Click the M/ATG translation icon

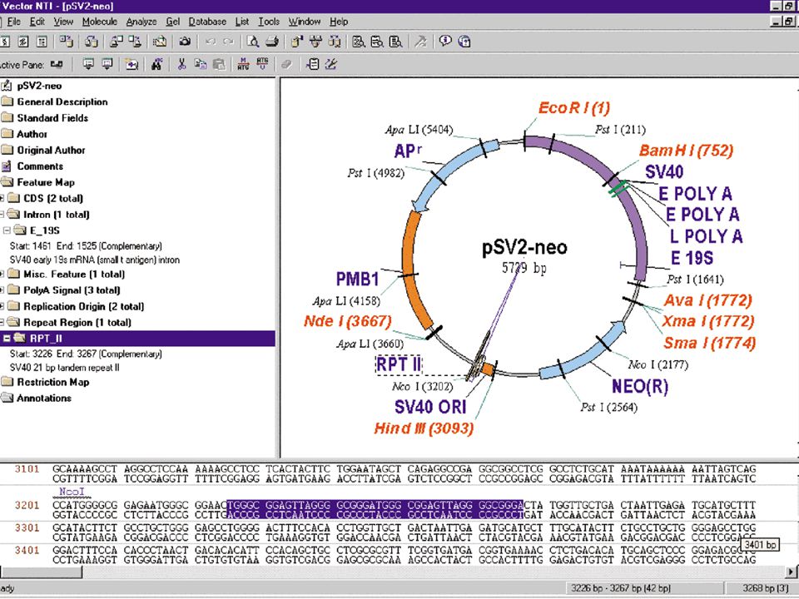[x=244, y=64]
